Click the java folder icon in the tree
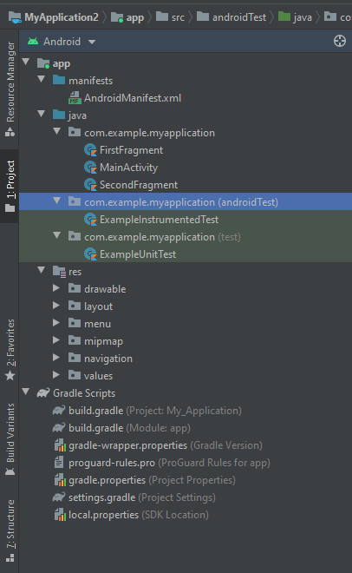The width and height of the screenshot is (352, 573). [59, 115]
